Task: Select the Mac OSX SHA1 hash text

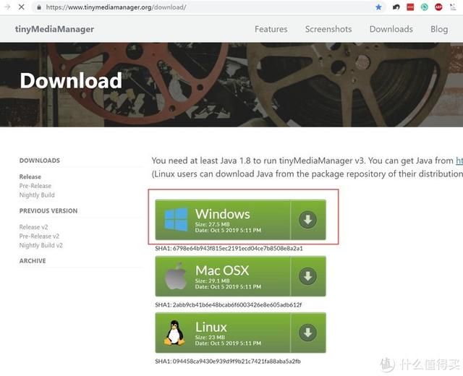Action: 229,304
